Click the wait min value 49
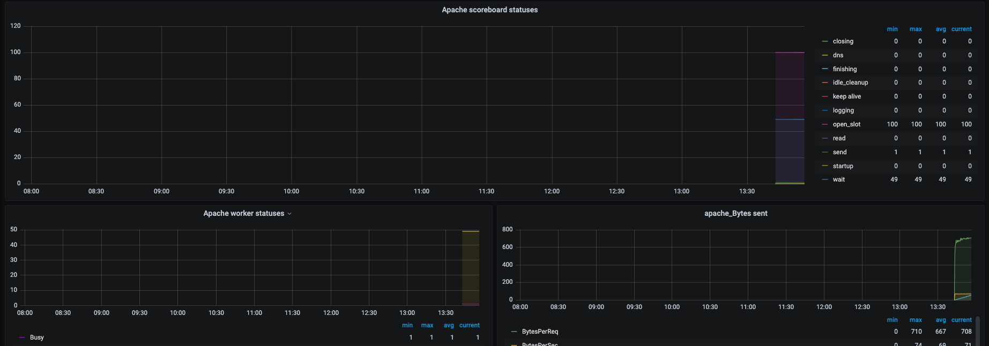989x346 pixels. point(894,179)
